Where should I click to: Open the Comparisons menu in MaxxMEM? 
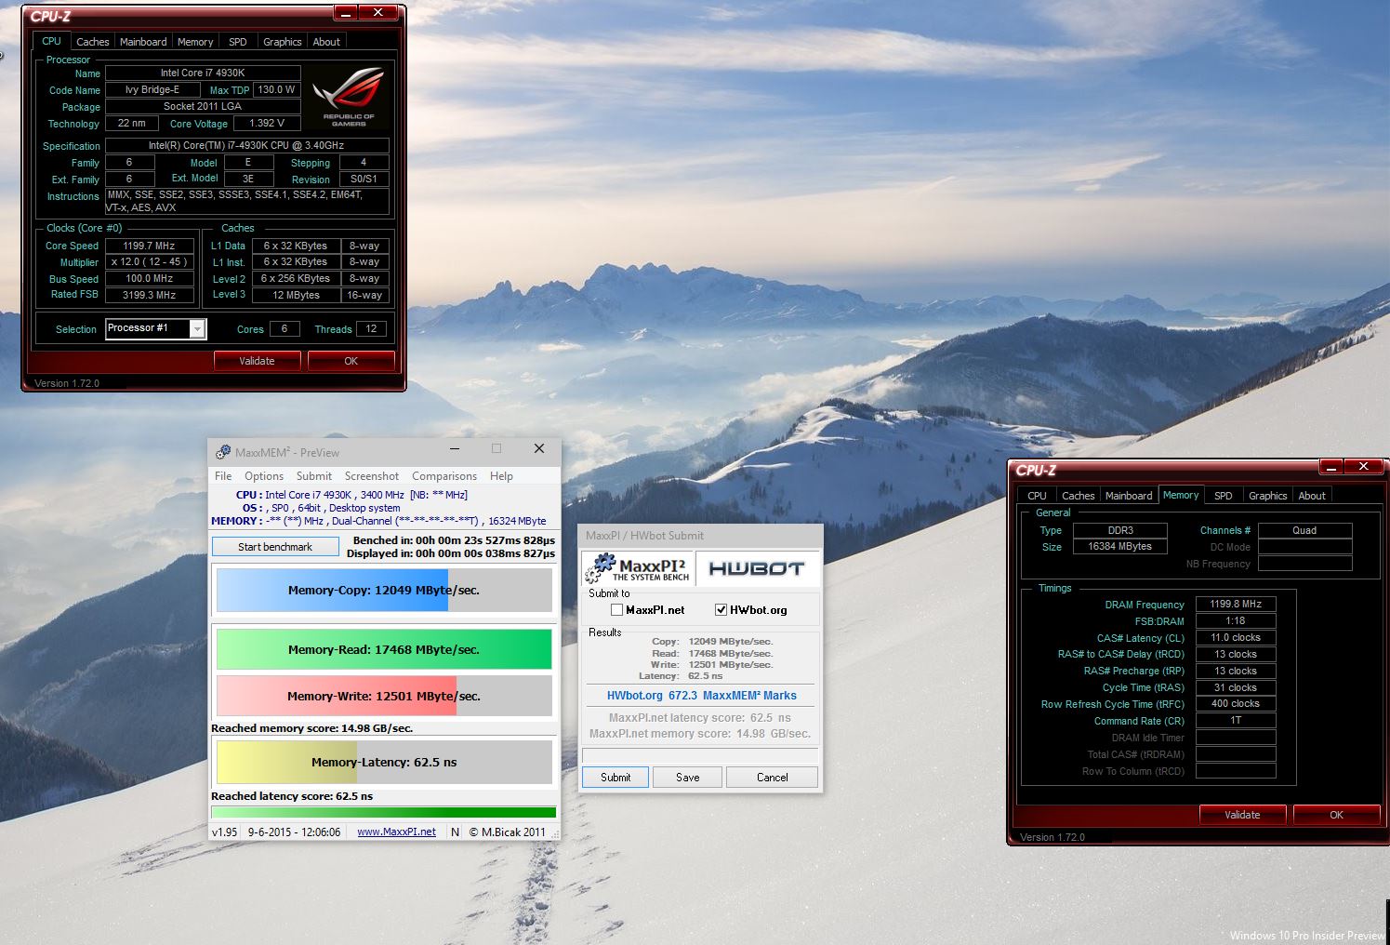point(444,476)
